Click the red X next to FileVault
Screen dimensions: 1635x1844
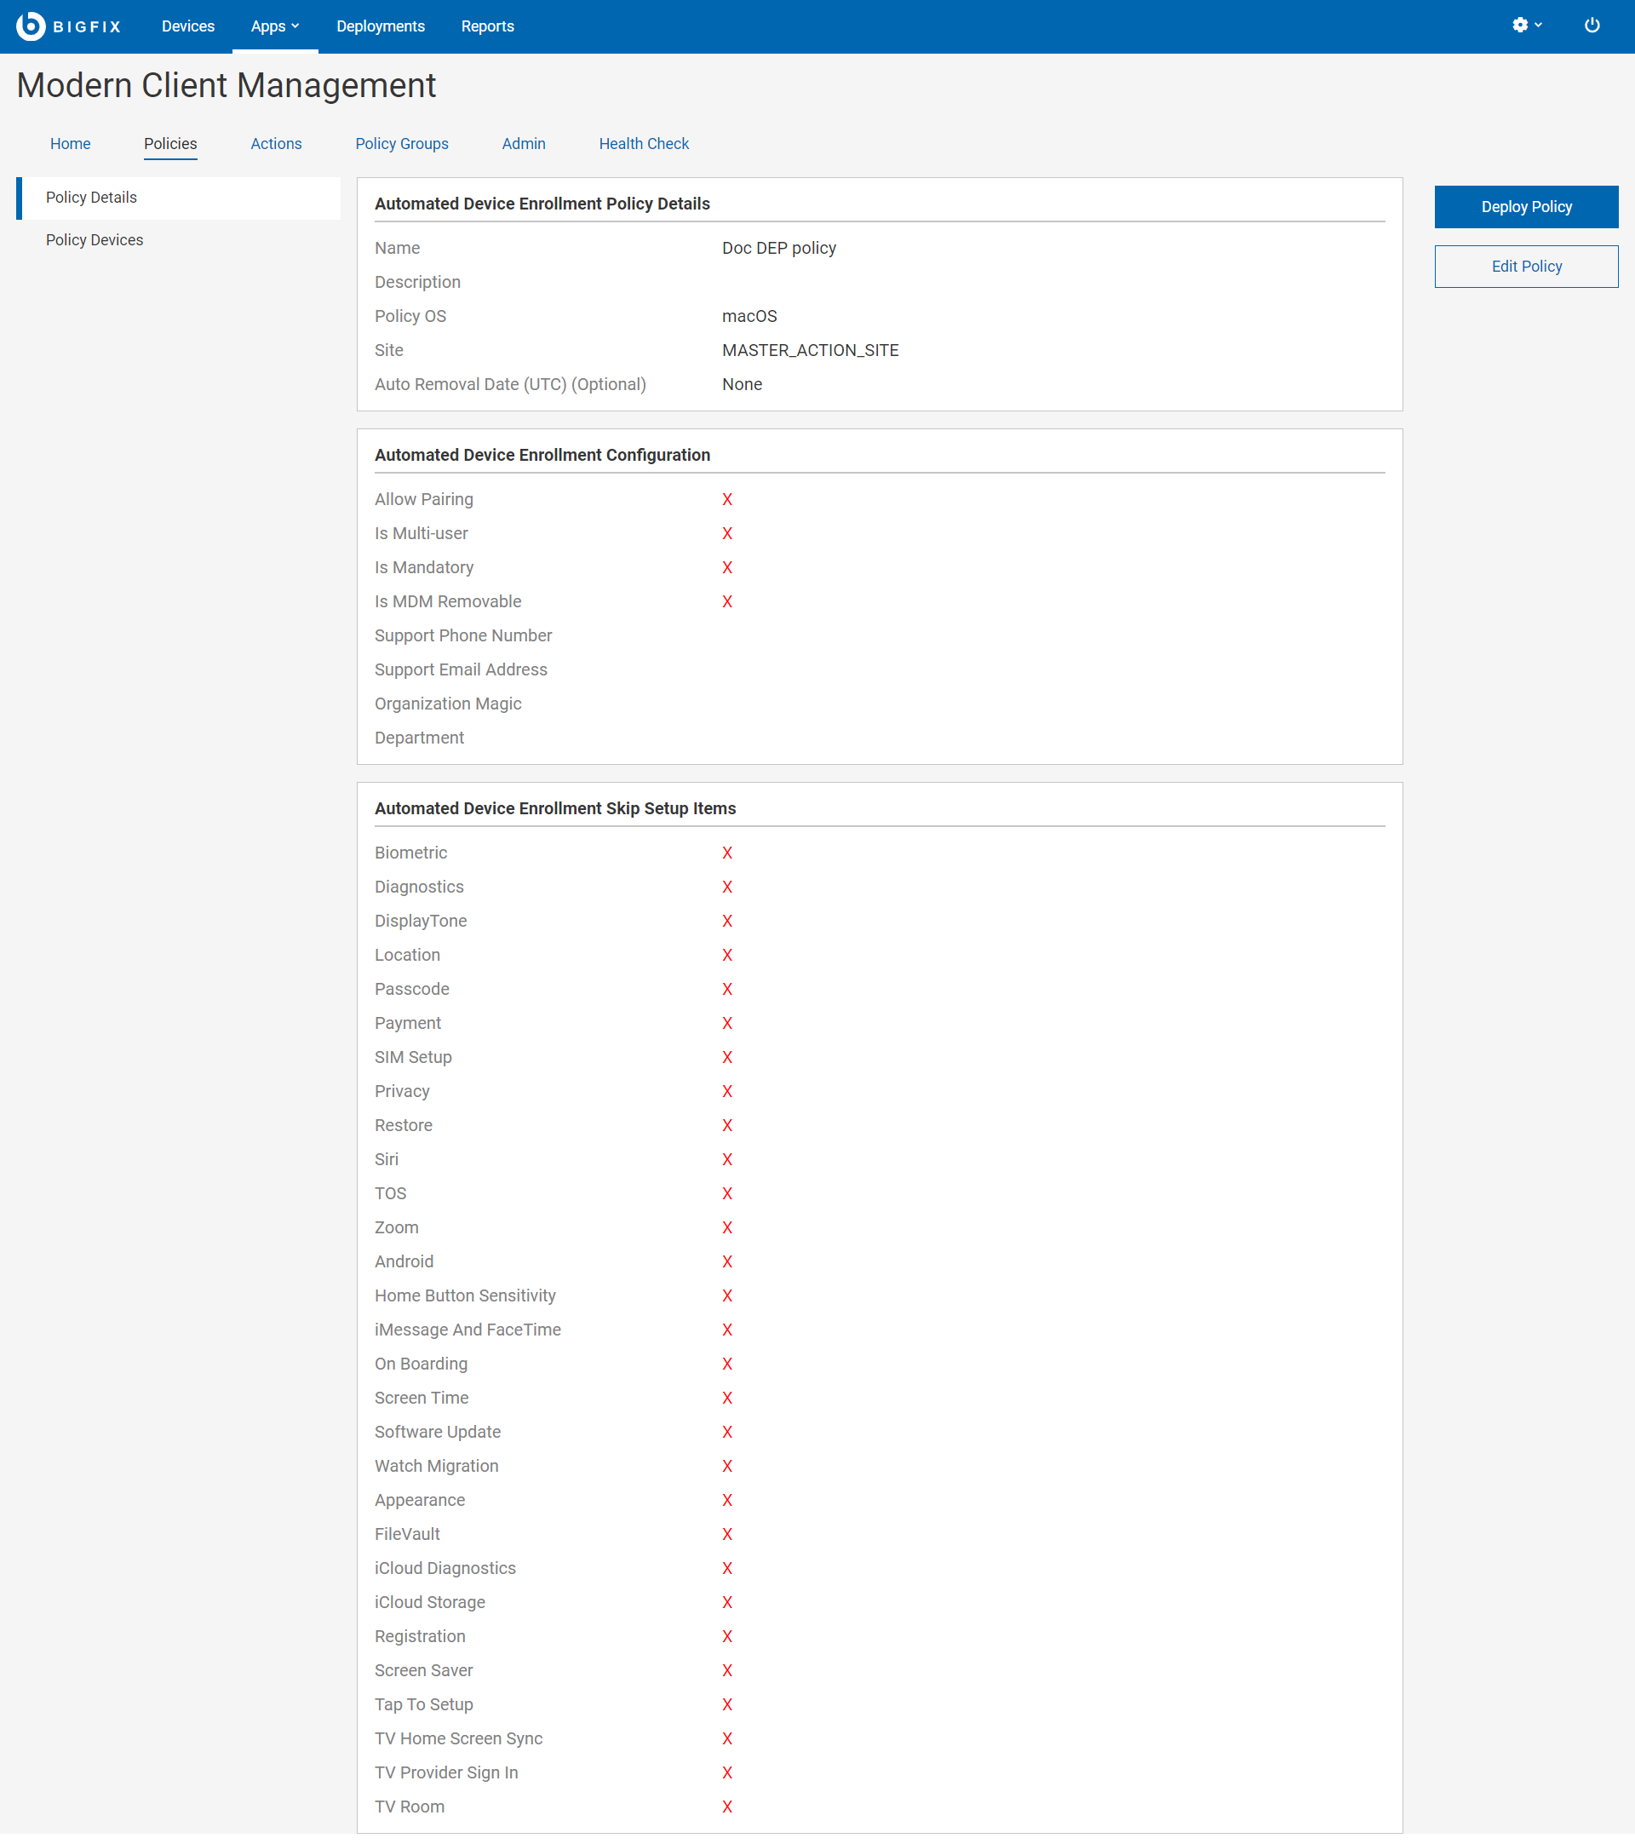coord(727,1534)
